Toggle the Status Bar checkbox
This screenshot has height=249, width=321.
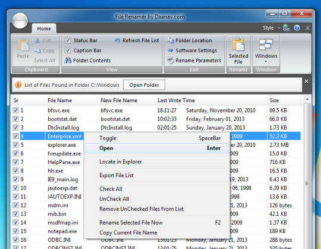68,40
